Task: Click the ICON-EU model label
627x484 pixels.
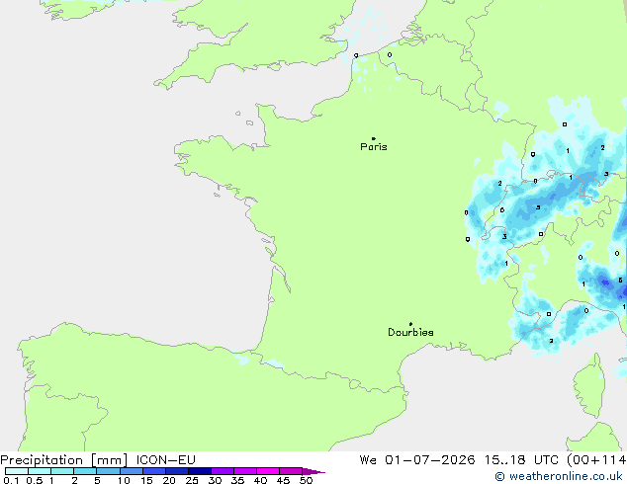Action: pyautogui.click(x=165, y=460)
